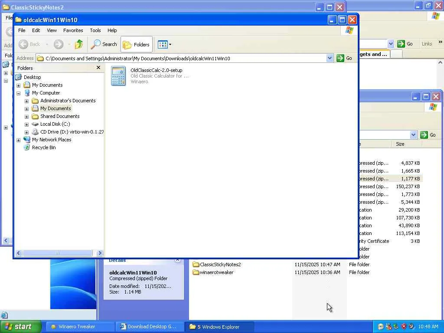Image resolution: width=444 pixels, height=333 pixels.
Task: Open the Tools menu
Action: coord(95,30)
